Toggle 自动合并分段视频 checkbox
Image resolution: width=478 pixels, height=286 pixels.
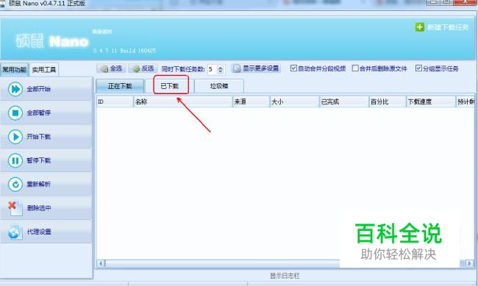point(293,68)
